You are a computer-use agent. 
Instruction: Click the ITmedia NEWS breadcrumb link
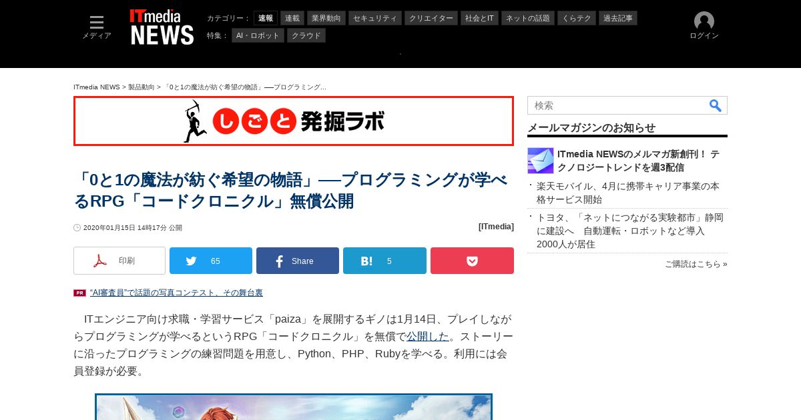(97, 87)
